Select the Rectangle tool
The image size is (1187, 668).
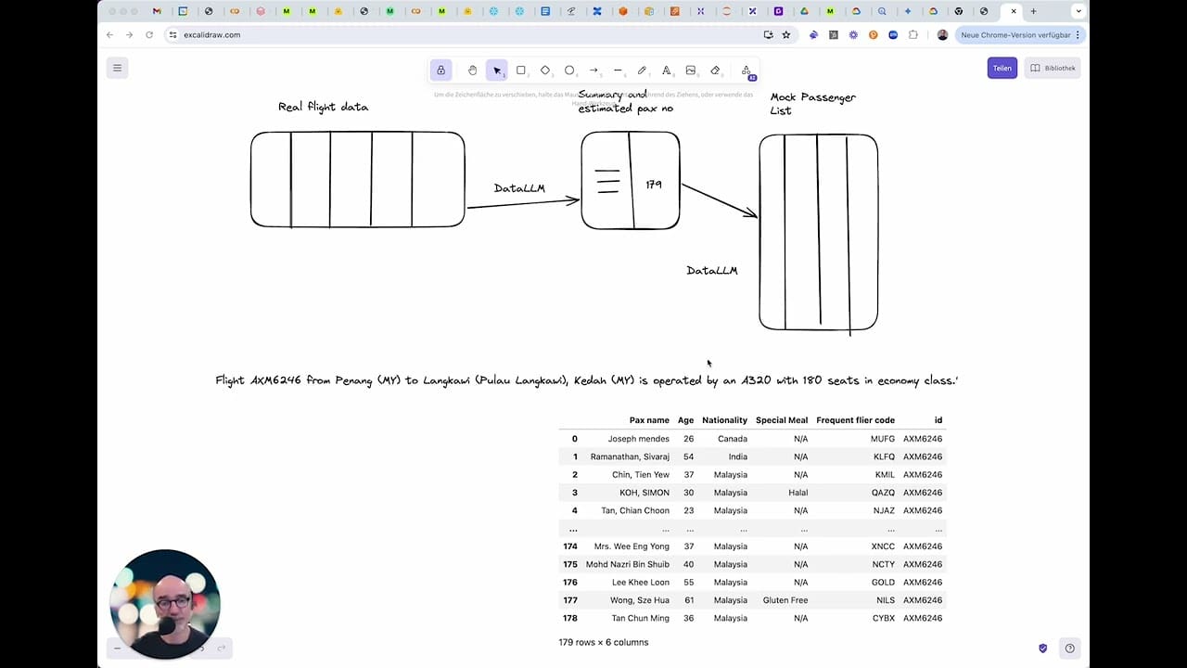[x=521, y=70]
